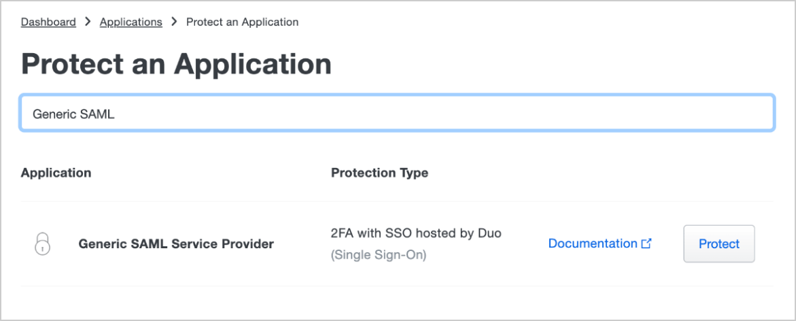Open the Documentation link for Generic SAML
This screenshot has height=321, width=796.
click(x=592, y=243)
